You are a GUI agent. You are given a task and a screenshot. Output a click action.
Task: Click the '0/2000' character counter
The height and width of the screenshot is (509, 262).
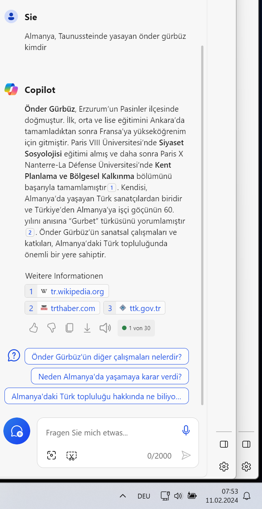[x=159, y=456]
